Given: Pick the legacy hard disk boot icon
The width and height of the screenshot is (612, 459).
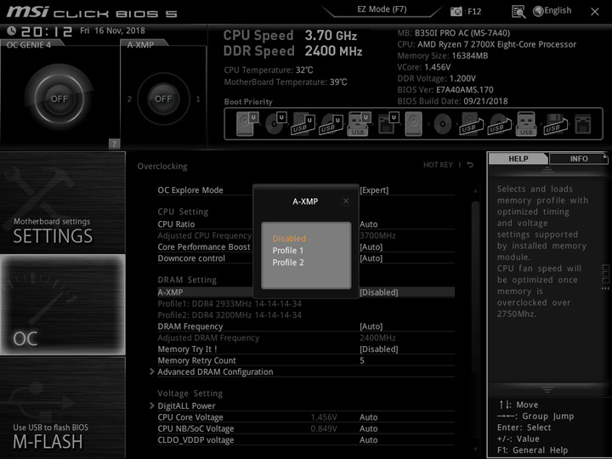Looking at the screenshot, I should tap(413, 123).
